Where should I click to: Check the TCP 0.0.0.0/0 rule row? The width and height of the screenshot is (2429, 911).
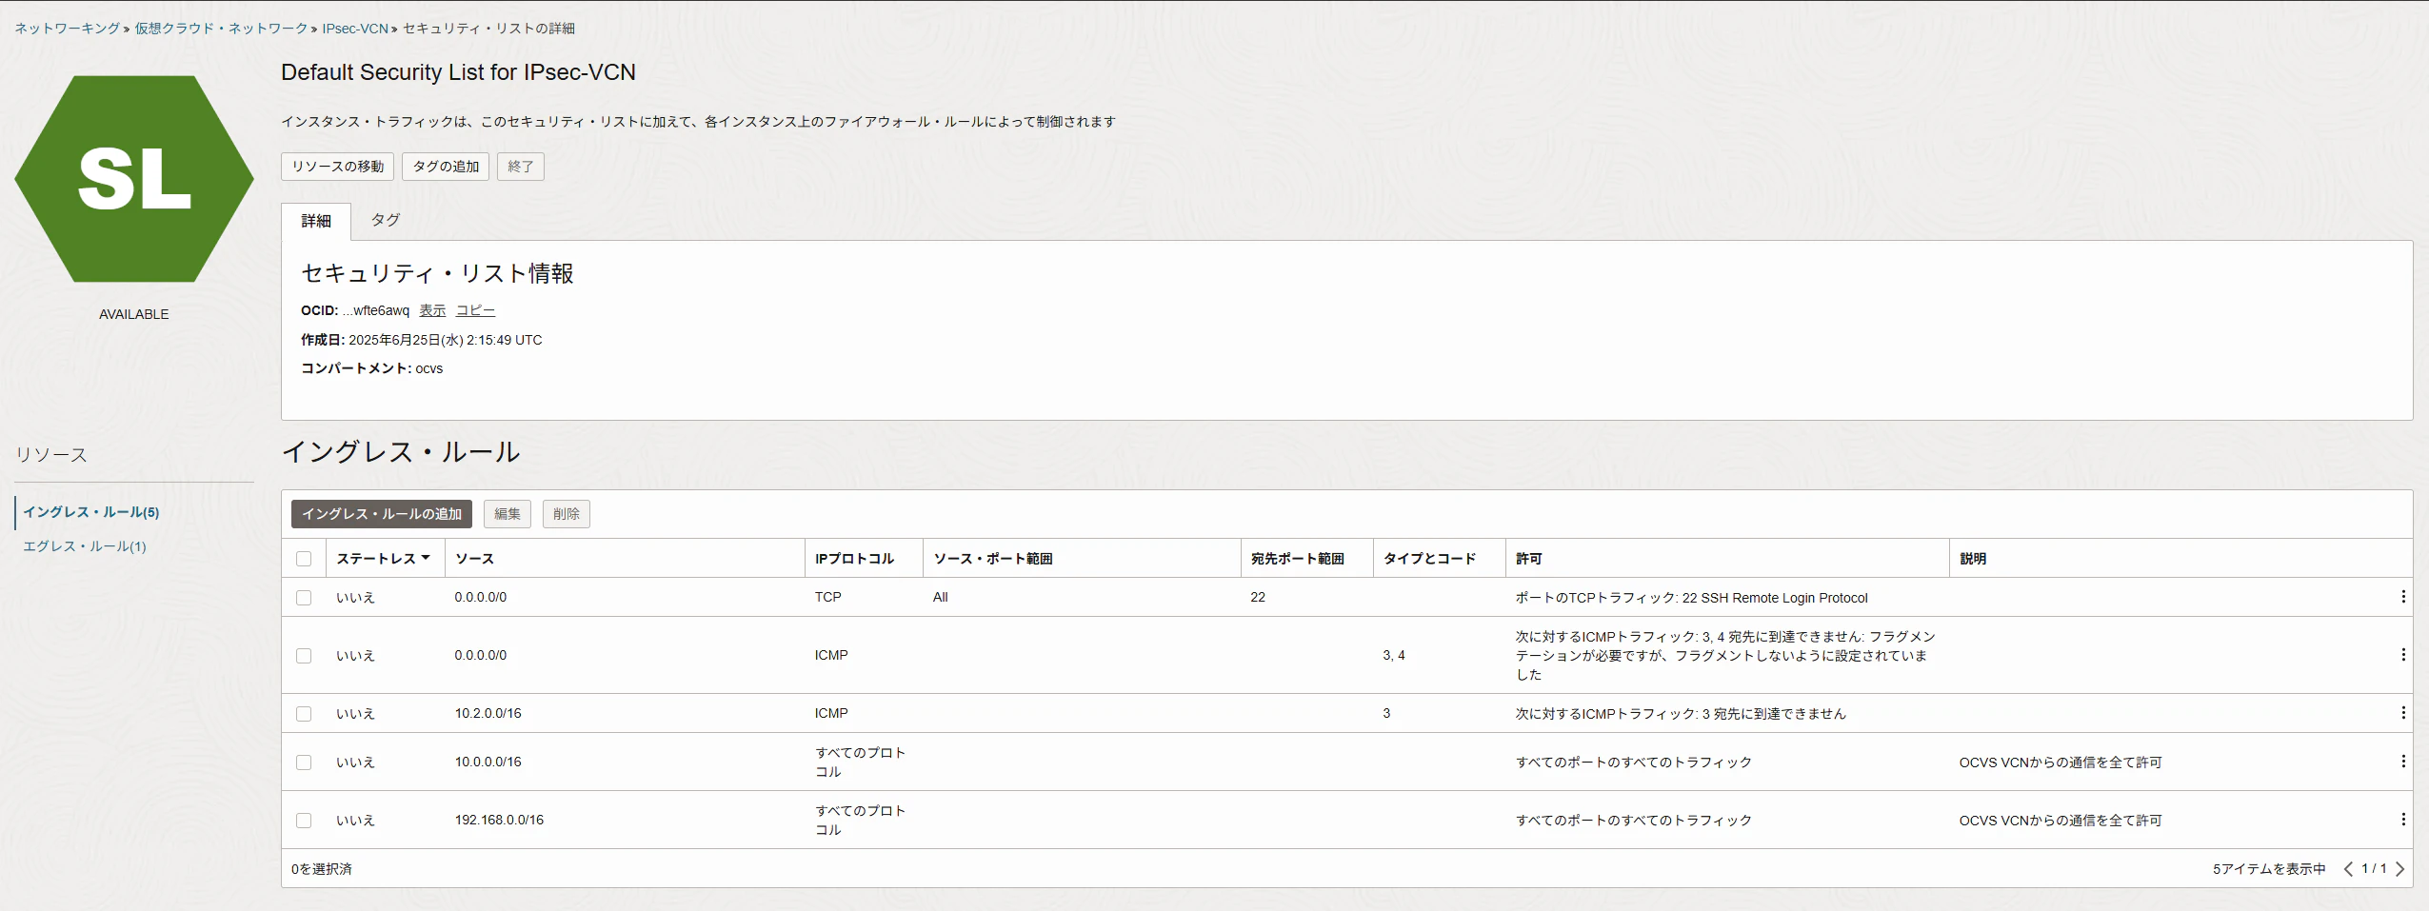click(x=304, y=598)
